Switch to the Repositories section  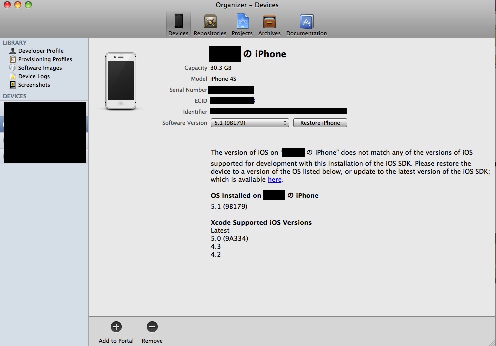(210, 24)
